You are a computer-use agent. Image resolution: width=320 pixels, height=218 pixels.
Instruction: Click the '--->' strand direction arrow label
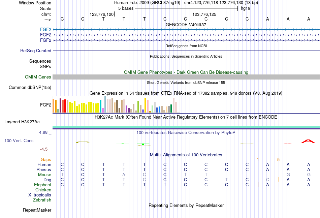click(x=47, y=20)
